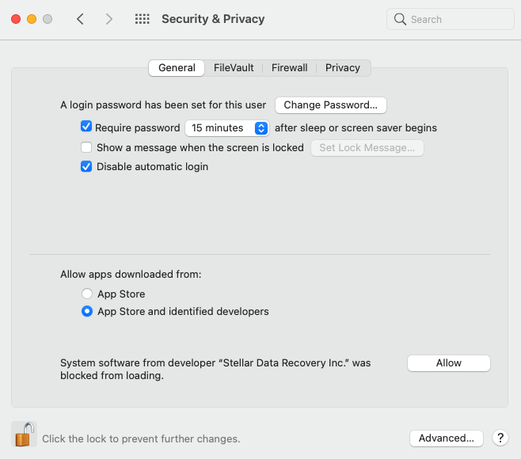The width and height of the screenshot is (521, 459).
Task: Focus the Search input field
Action: coord(451,19)
